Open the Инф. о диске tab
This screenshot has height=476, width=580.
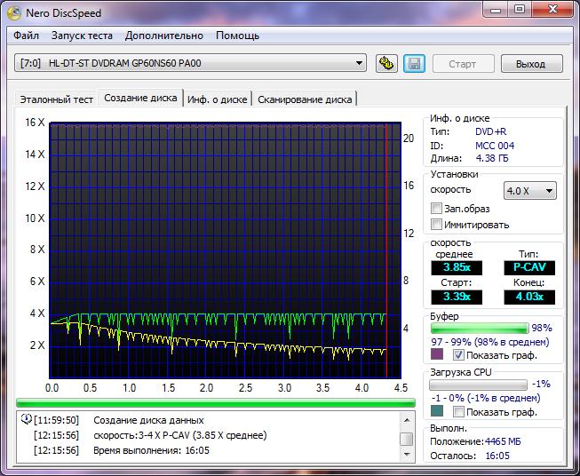point(217,99)
